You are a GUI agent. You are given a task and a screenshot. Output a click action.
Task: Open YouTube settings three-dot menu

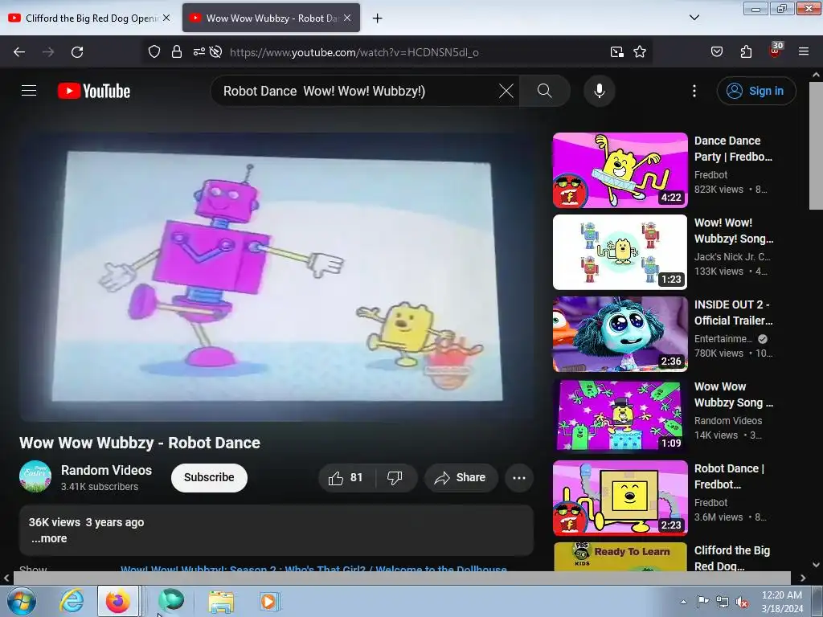tap(694, 91)
